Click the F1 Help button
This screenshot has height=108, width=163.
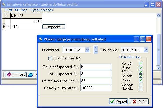click(x=16, y=75)
